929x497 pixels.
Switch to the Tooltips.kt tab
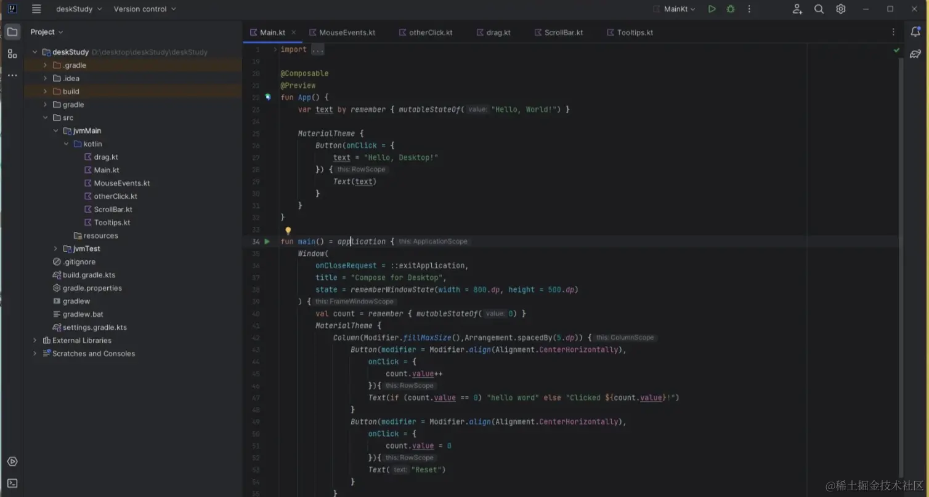[630, 33]
